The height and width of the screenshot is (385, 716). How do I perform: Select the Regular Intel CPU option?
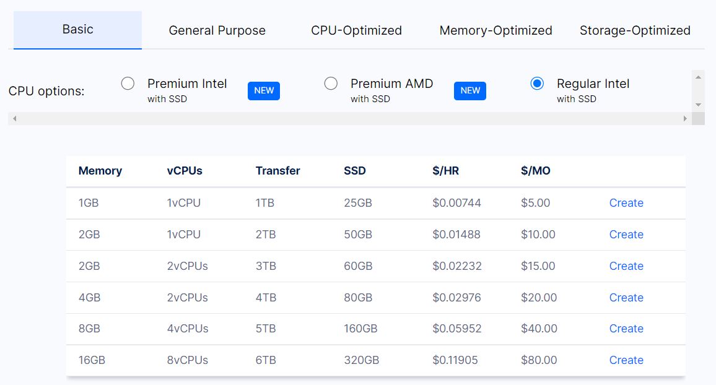537,84
